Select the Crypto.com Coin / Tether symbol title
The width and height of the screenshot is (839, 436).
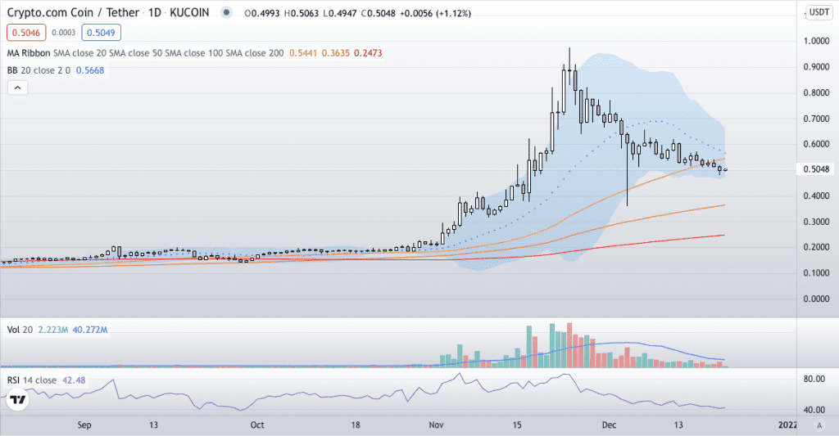[75, 12]
